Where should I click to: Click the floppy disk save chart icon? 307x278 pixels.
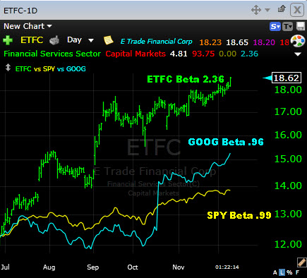click(x=301, y=26)
